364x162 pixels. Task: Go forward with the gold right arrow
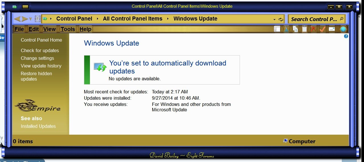point(24,19)
